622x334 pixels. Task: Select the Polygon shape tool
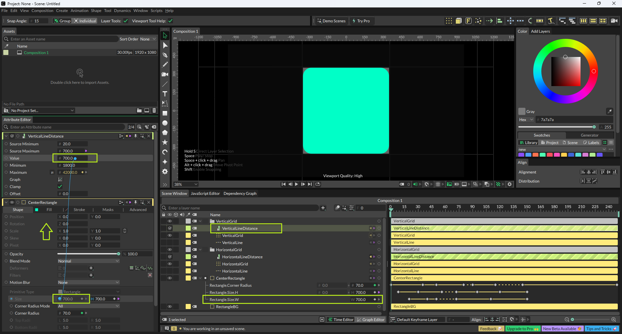click(165, 133)
